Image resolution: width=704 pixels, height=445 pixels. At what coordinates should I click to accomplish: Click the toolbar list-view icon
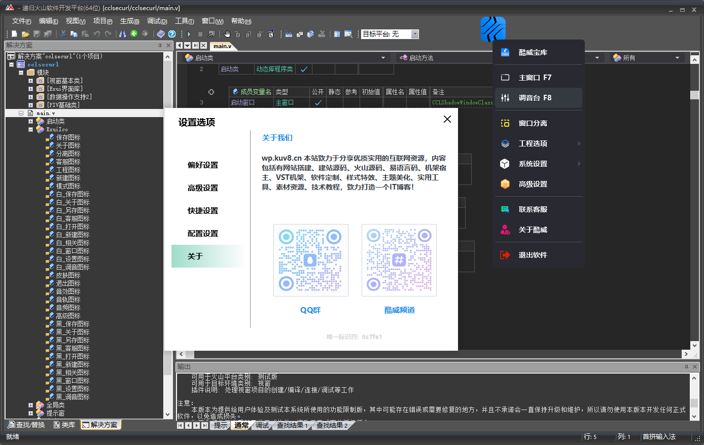click(337, 34)
